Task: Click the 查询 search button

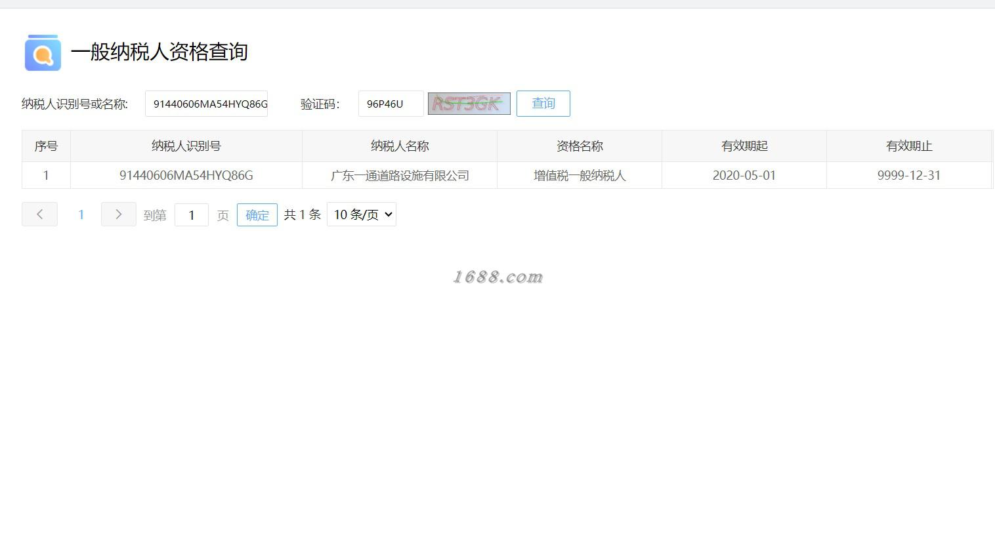Action: coord(543,104)
